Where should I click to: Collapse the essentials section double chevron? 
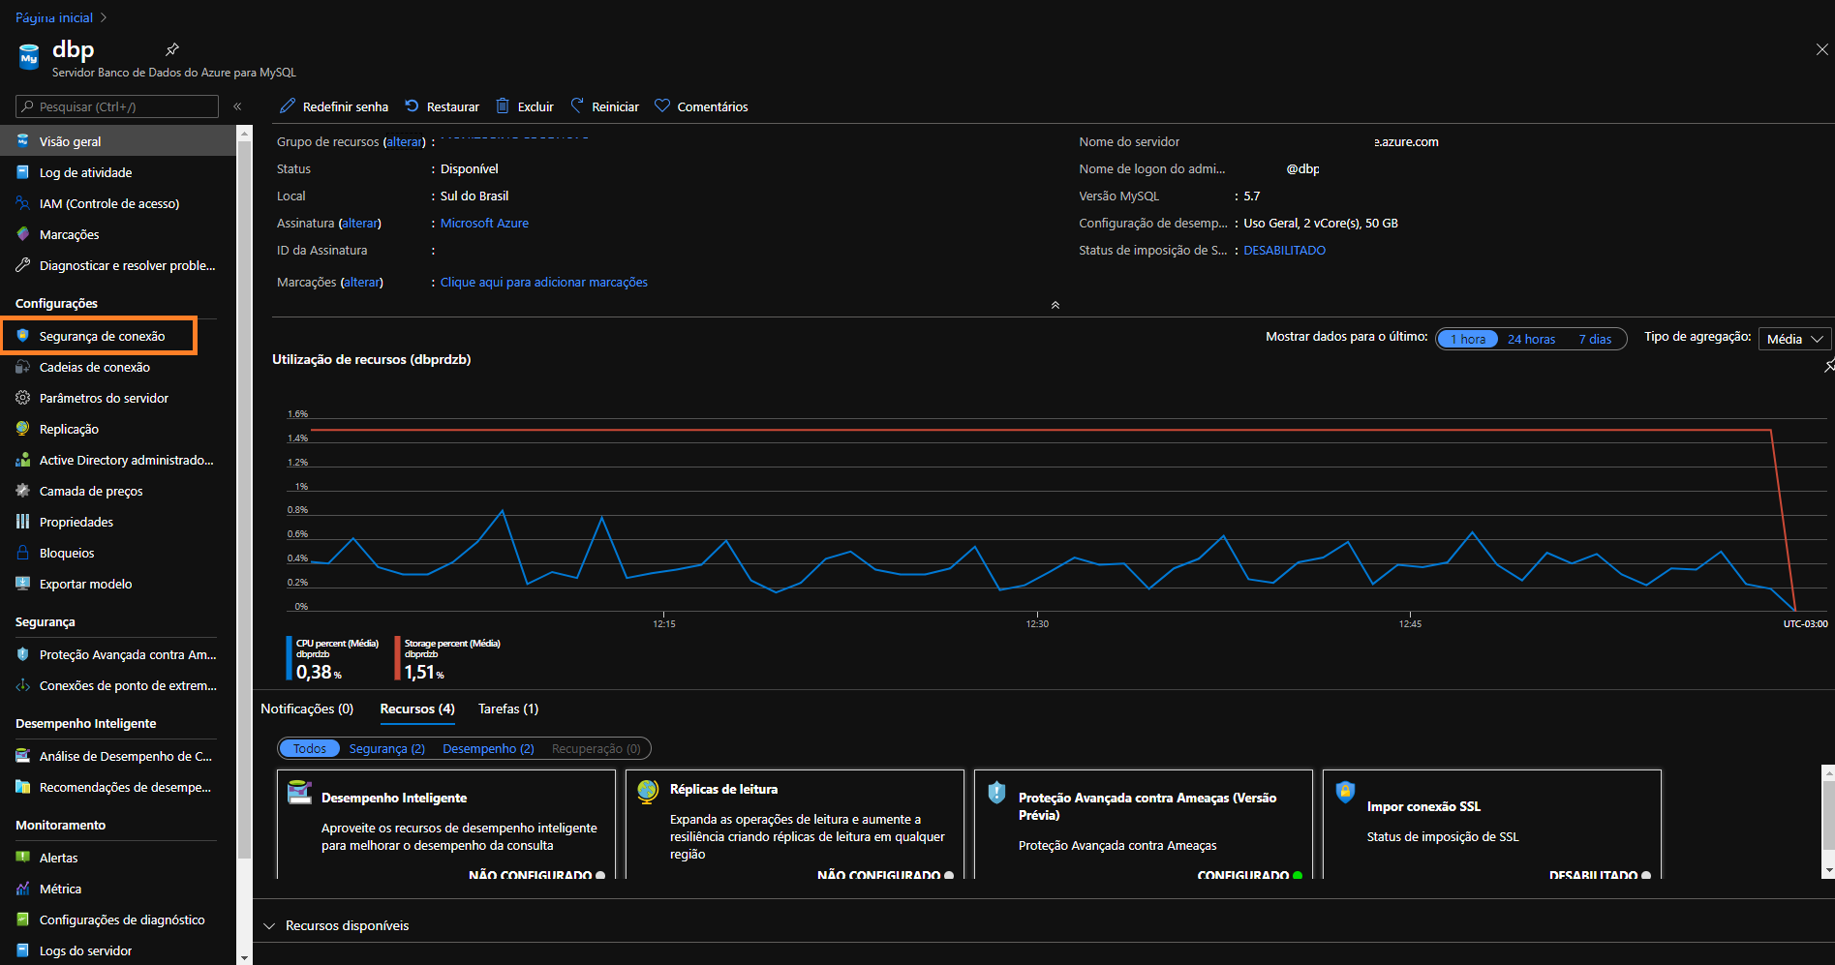pos(1055,305)
